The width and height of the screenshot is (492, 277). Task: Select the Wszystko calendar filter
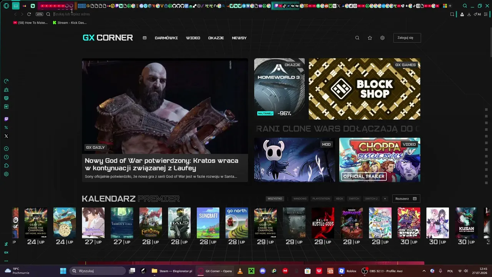point(275,199)
